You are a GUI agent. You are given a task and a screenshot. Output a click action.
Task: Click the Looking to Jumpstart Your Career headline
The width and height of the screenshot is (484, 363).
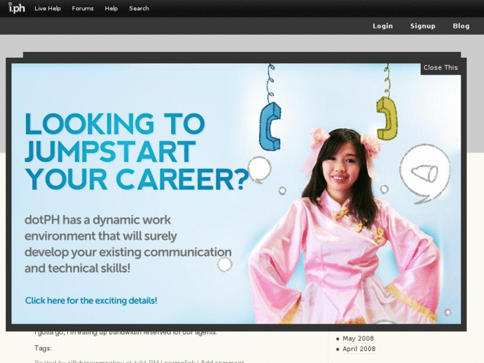coord(136,151)
